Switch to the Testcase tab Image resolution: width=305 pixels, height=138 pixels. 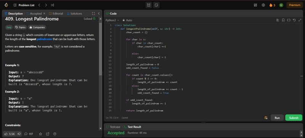click(113, 127)
